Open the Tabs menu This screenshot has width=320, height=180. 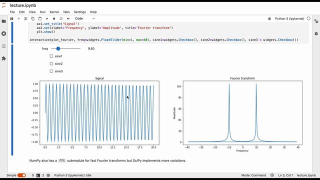pyautogui.click(x=66, y=12)
